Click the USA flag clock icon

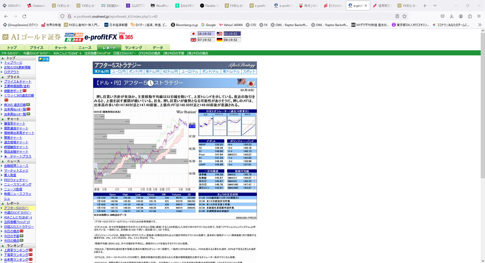(x=219, y=34)
